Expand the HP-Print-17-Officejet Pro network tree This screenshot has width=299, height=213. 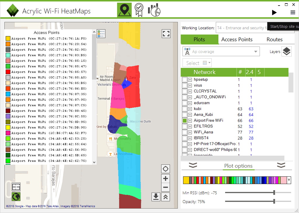click(190, 144)
